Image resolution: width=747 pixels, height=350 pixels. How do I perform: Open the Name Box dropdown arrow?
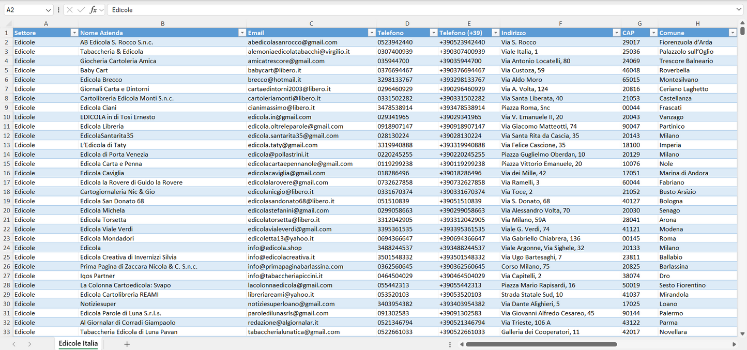coord(48,10)
